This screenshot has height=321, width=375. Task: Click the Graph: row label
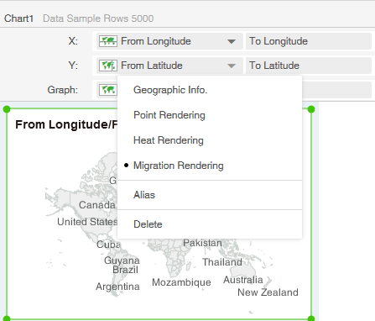pos(62,90)
